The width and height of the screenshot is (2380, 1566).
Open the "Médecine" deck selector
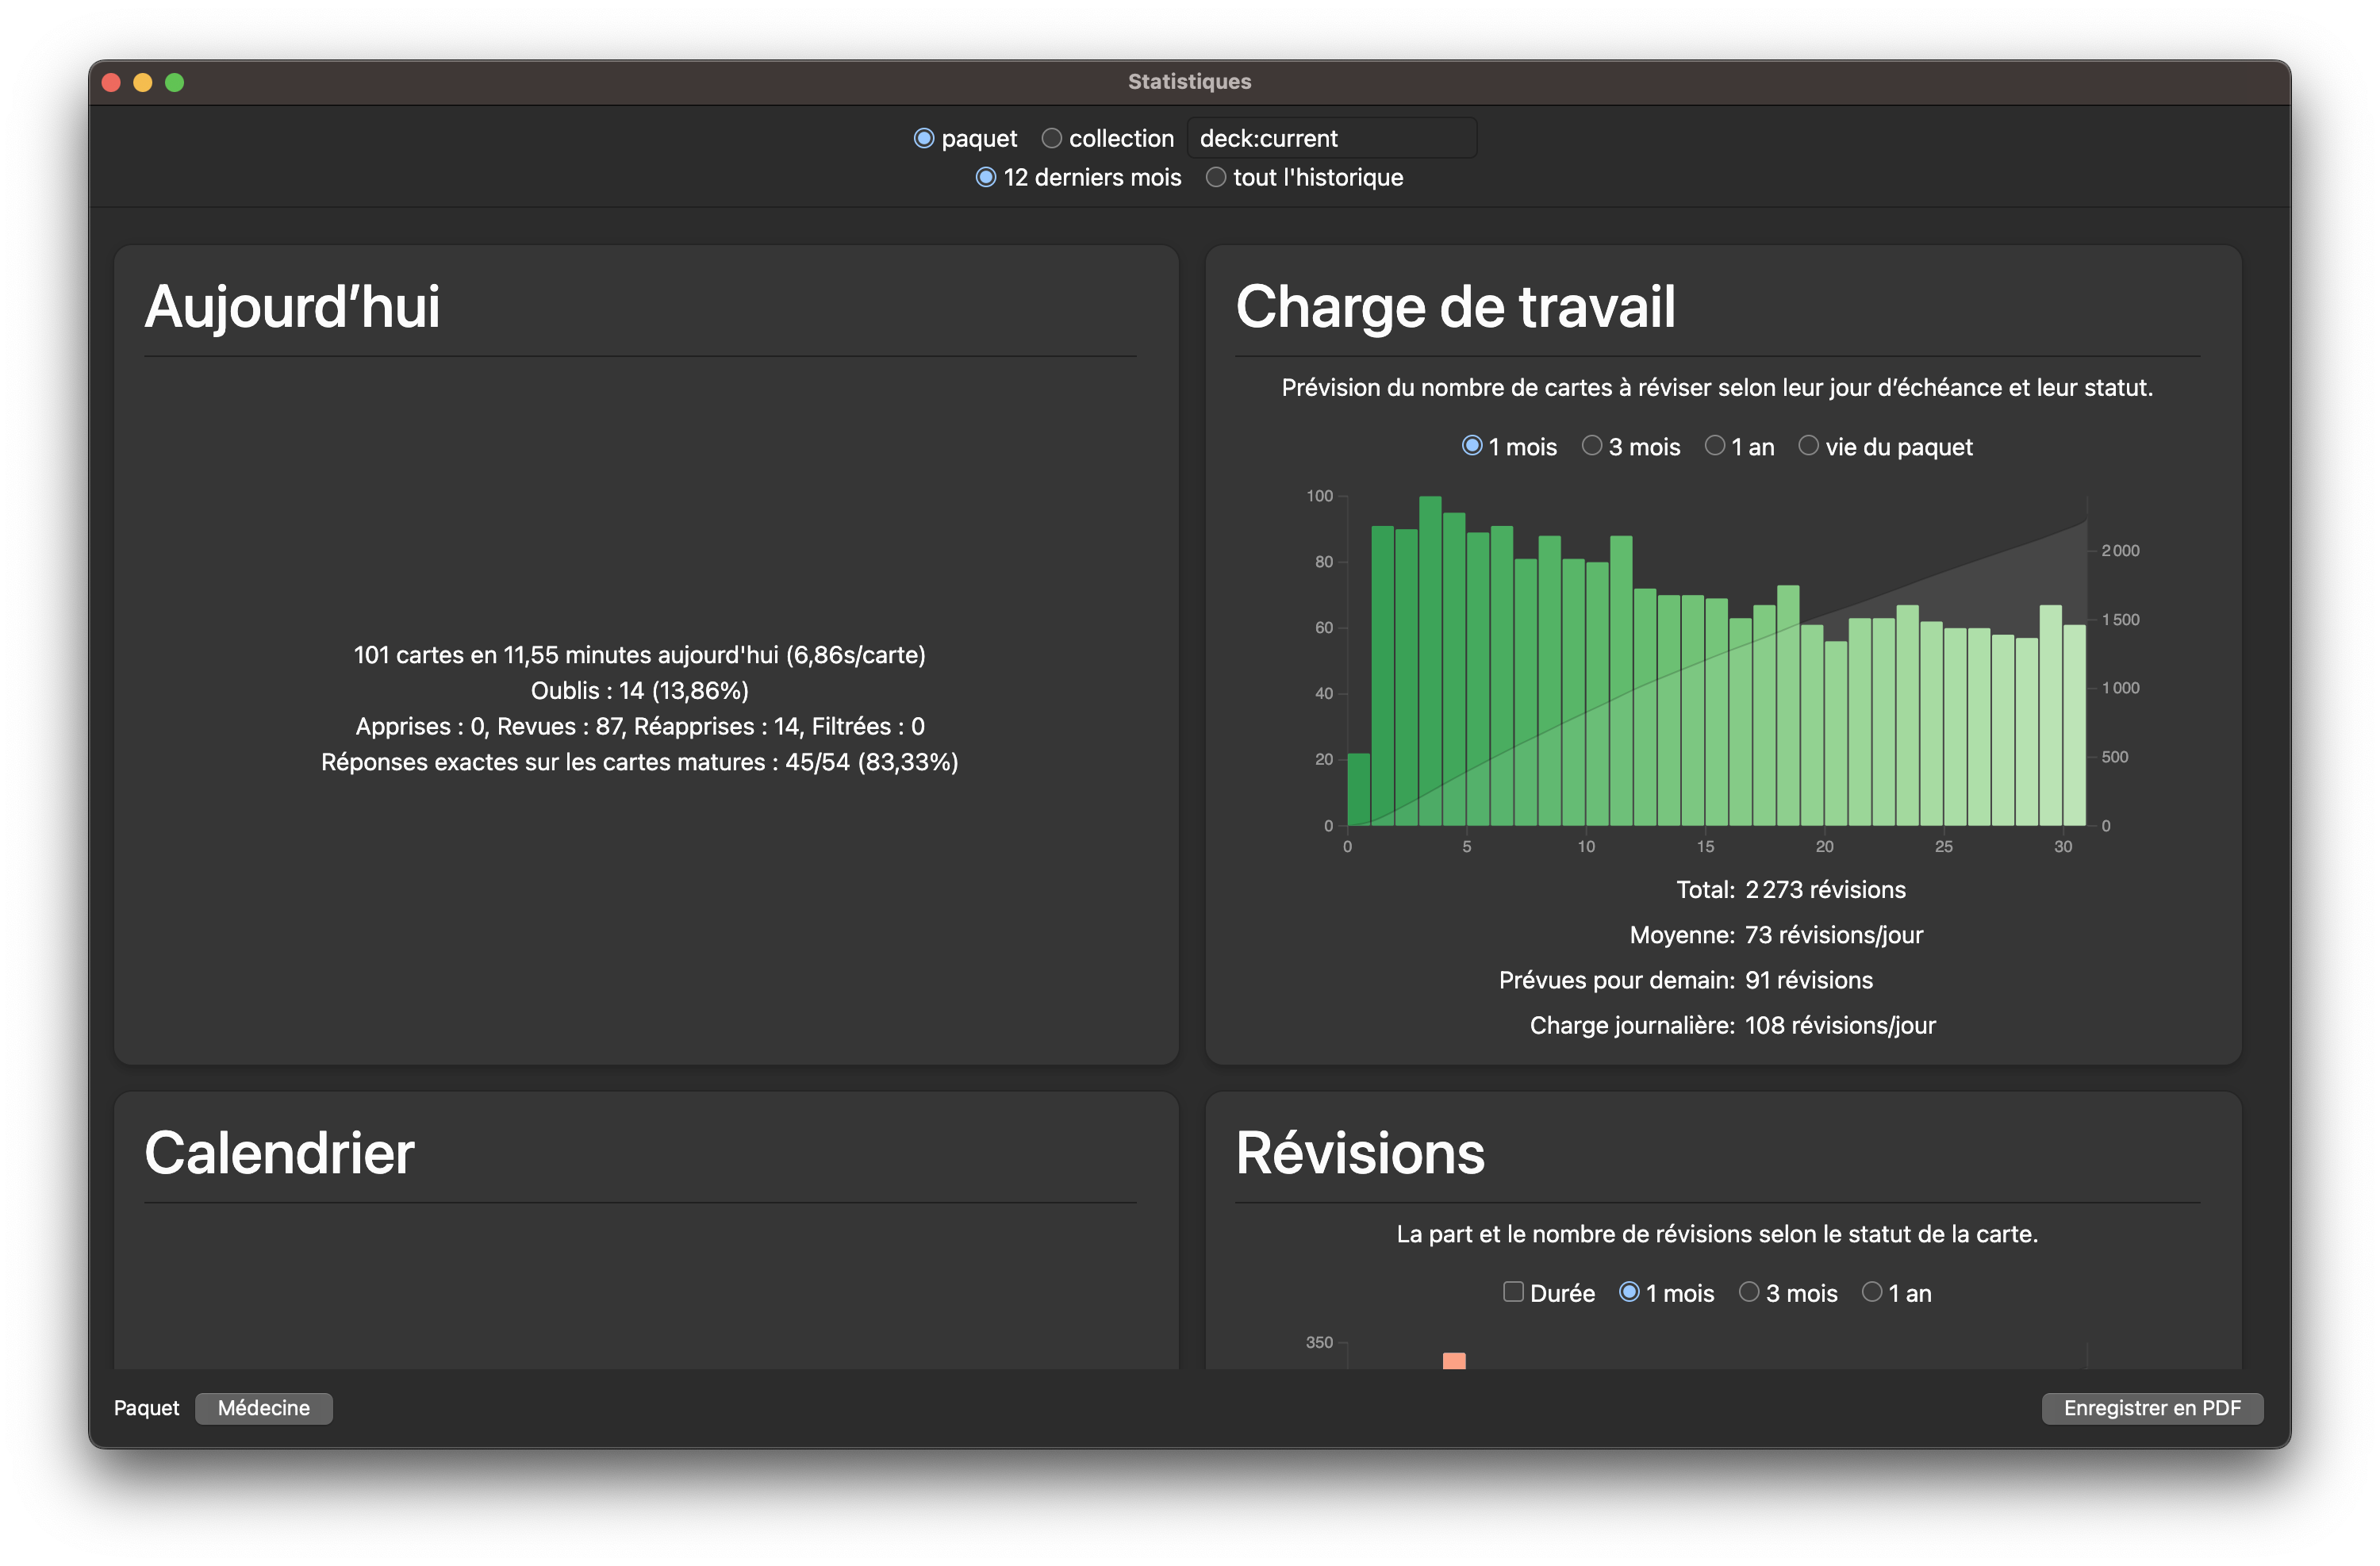point(263,1408)
